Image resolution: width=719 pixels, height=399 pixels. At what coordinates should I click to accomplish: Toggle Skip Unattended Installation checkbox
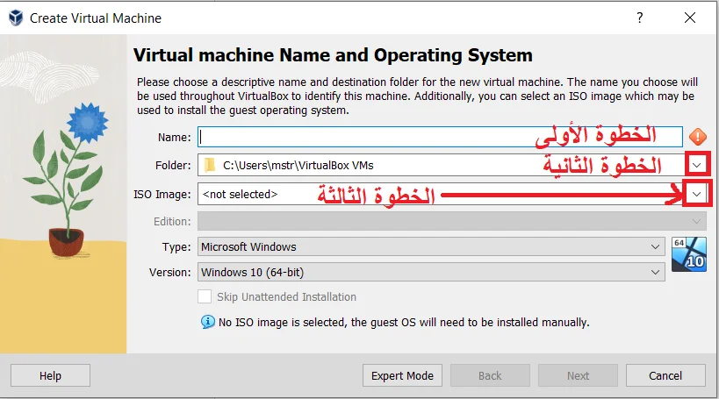[205, 297]
